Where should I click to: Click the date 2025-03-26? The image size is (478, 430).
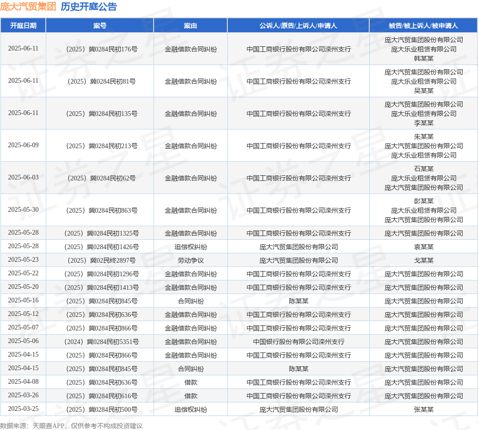23,395
